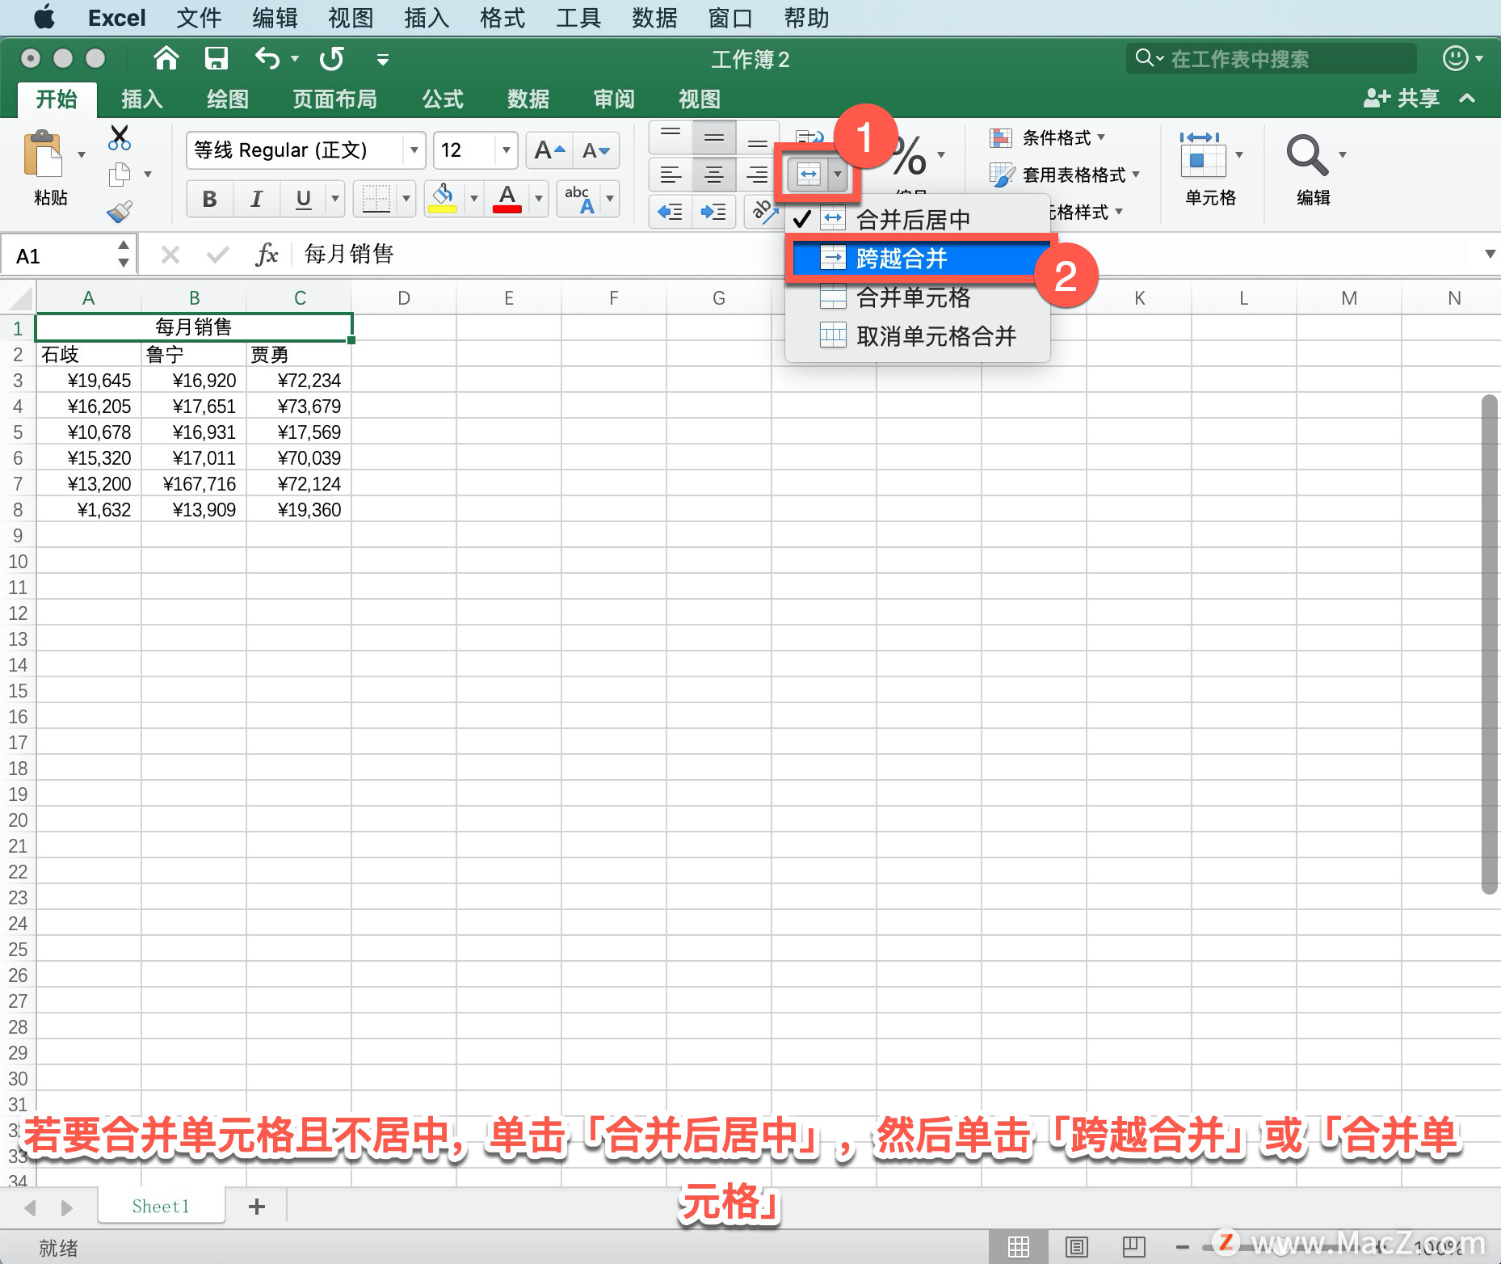The image size is (1501, 1264).
Task: Open the font size dropdown
Action: click(x=507, y=150)
